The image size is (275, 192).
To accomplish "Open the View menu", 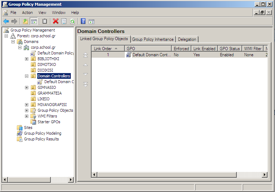I will (43, 13).
